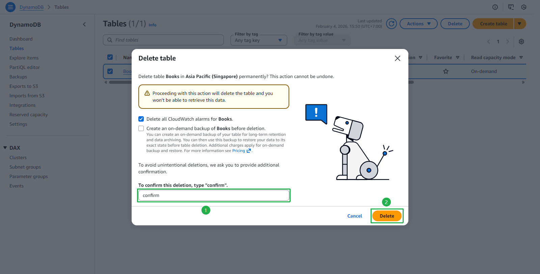Check Create an on-demand backup of Books
Viewport: 540px width, 274px height.
tap(141, 128)
